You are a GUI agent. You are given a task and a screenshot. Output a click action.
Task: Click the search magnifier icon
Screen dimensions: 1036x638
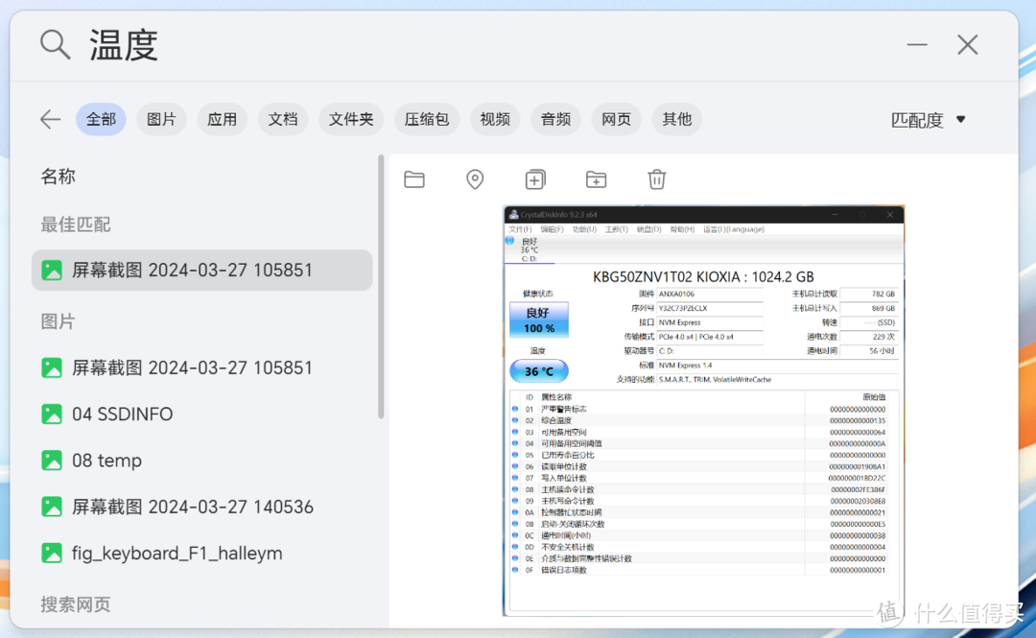pyautogui.click(x=55, y=44)
